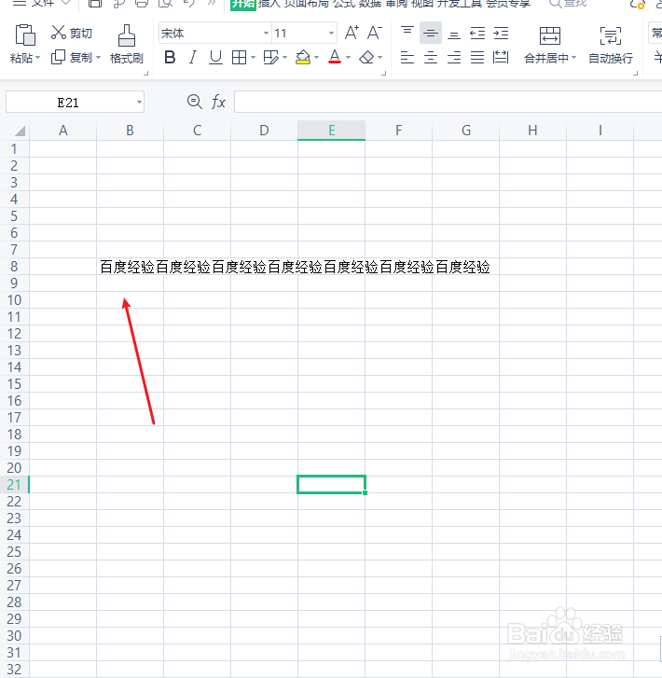Open alignment settings dialog launcher
The image size is (662, 678).
(635, 73)
